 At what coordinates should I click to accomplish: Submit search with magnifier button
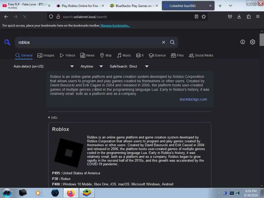point(172,42)
